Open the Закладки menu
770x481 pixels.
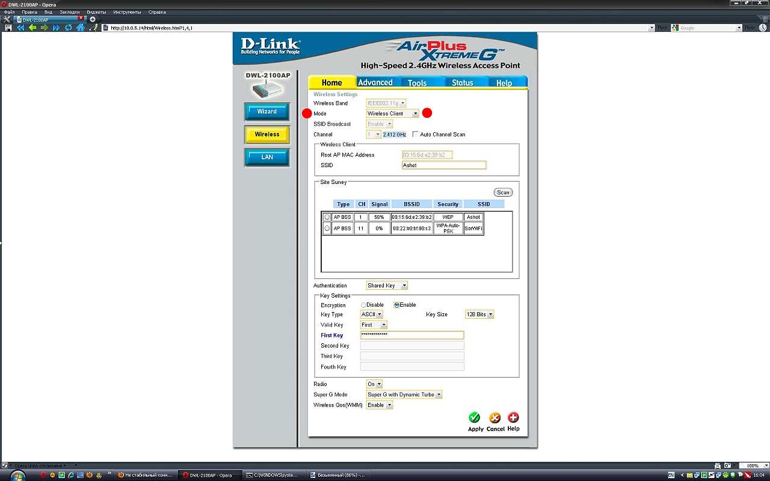pos(69,12)
